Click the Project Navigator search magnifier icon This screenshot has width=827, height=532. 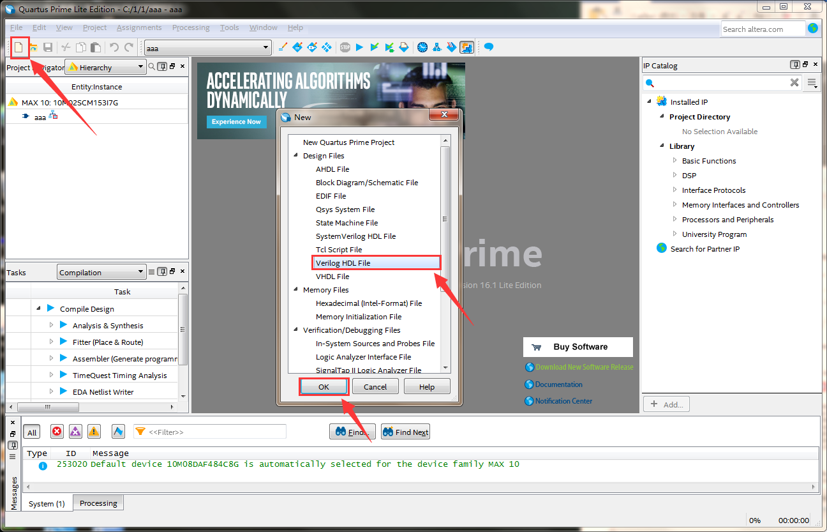tap(152, 66)
